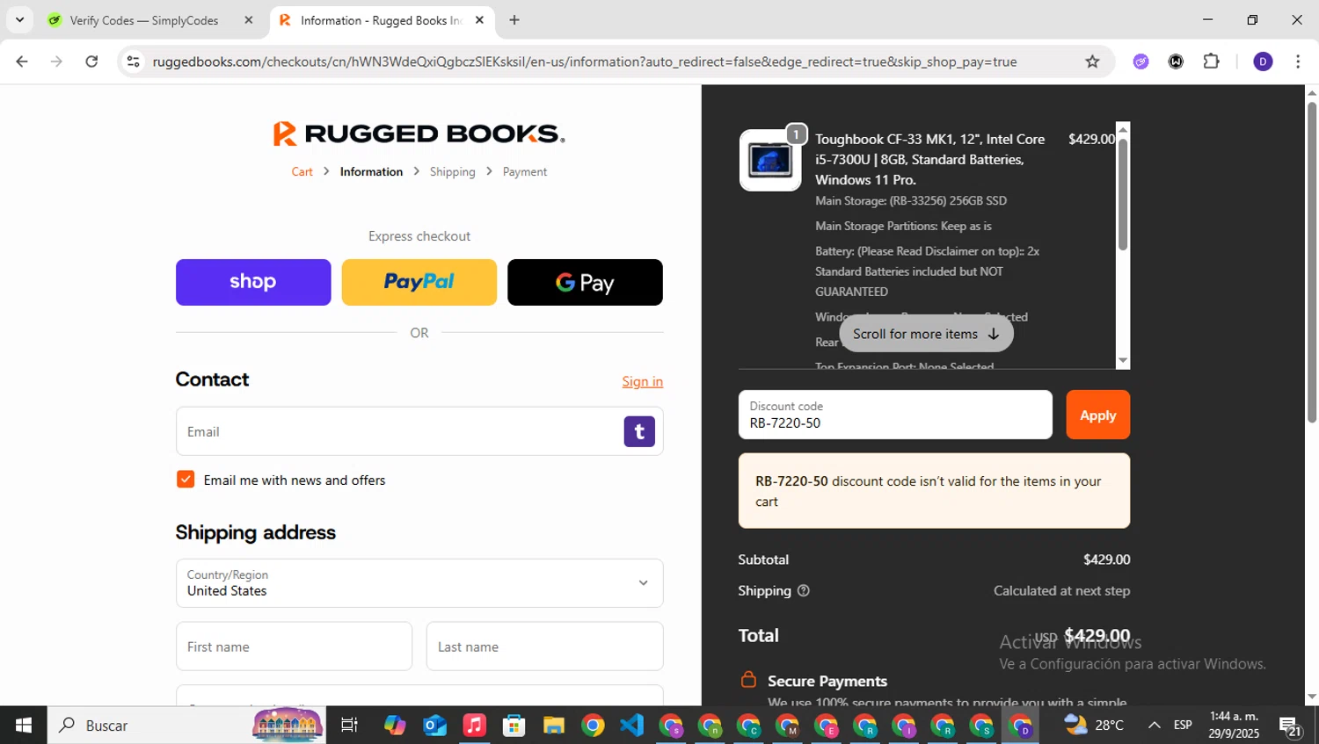1319x744 pixels.
Task: Open Visual Studio Code from the taskbar
Action: pos(632,726)
